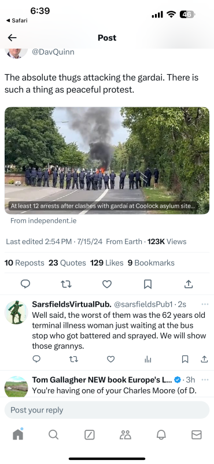Repost the SarsfieldsVirtualPub reply
The image size is (214, 464).
click(73, 359)
